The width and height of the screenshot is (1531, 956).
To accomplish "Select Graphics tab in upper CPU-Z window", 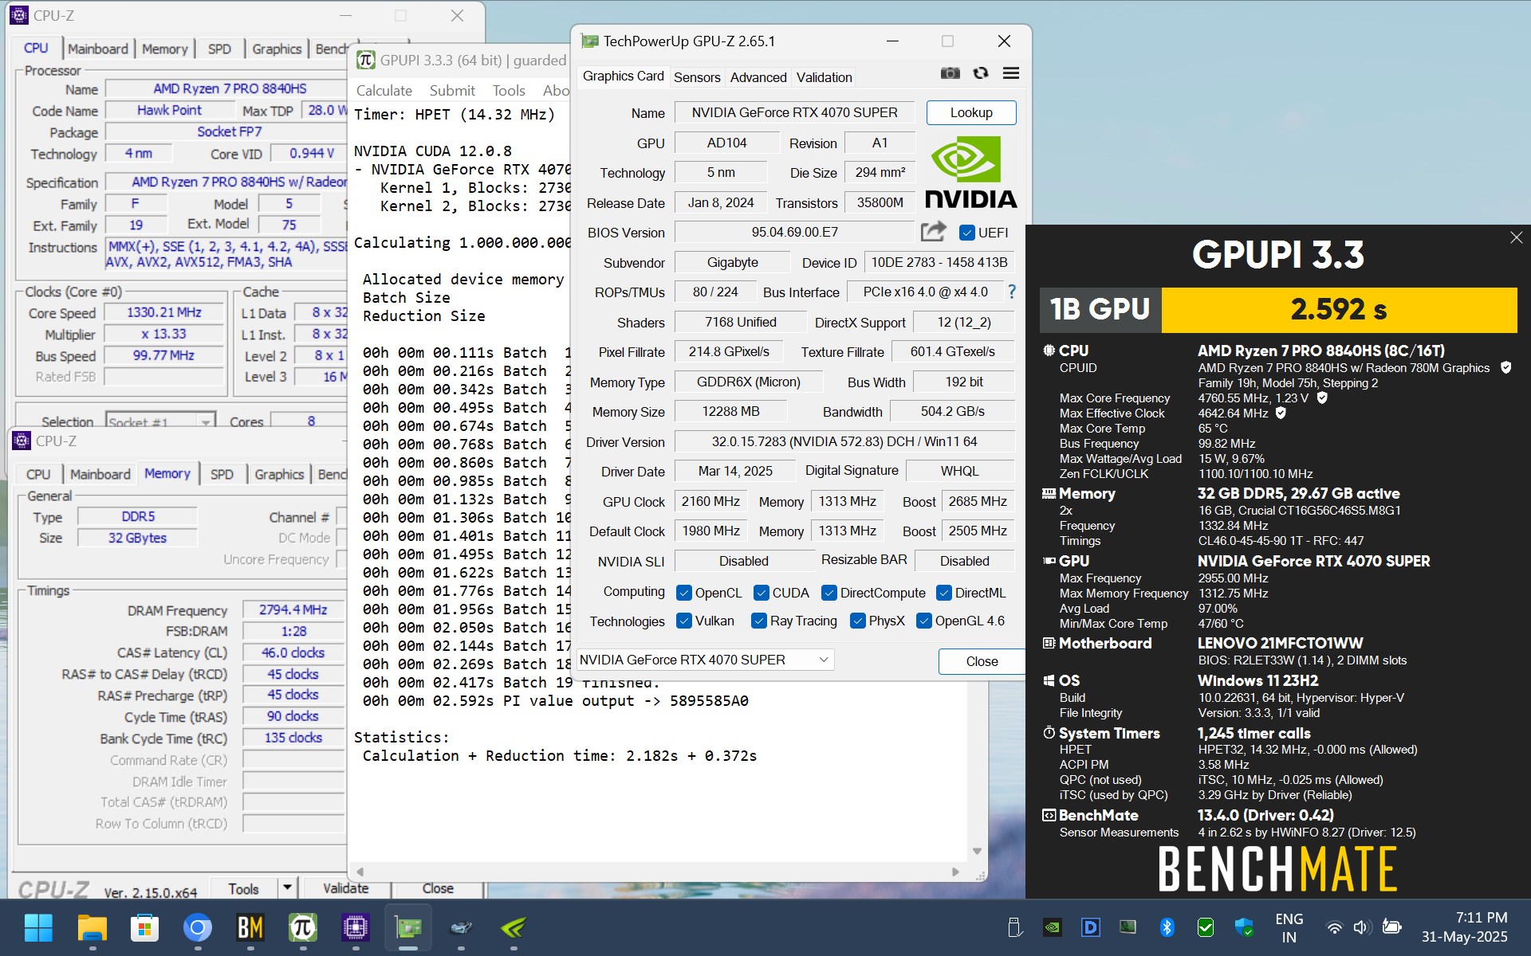I will click(x=277, y=49).
